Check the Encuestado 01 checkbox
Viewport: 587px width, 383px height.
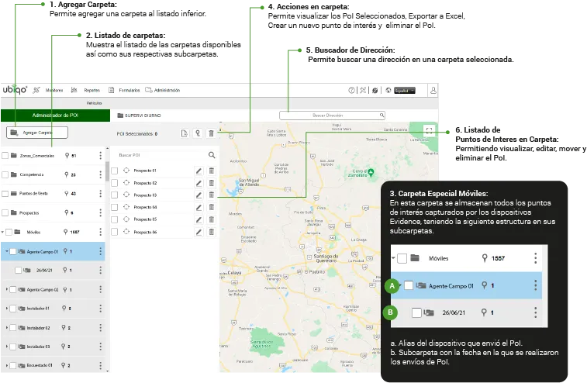tap(12, 365)
